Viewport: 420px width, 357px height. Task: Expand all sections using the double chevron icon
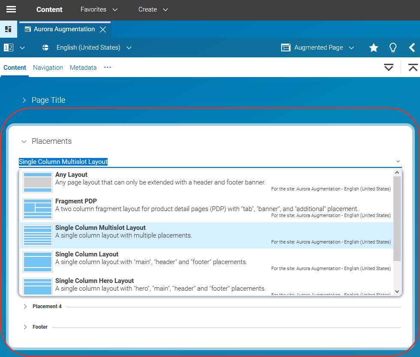[x=389, y=67]
